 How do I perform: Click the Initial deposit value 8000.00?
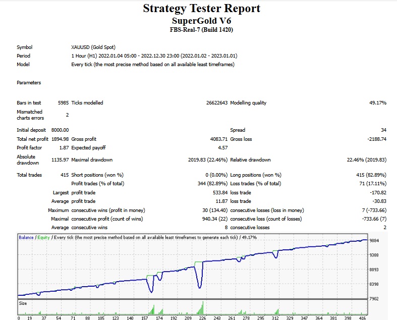pyautogui.click(x=60, y=130)
